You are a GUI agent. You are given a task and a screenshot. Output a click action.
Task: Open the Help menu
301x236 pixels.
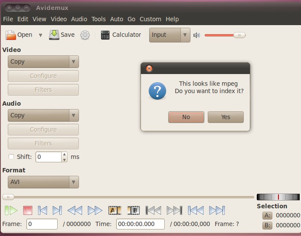point(172,19)
